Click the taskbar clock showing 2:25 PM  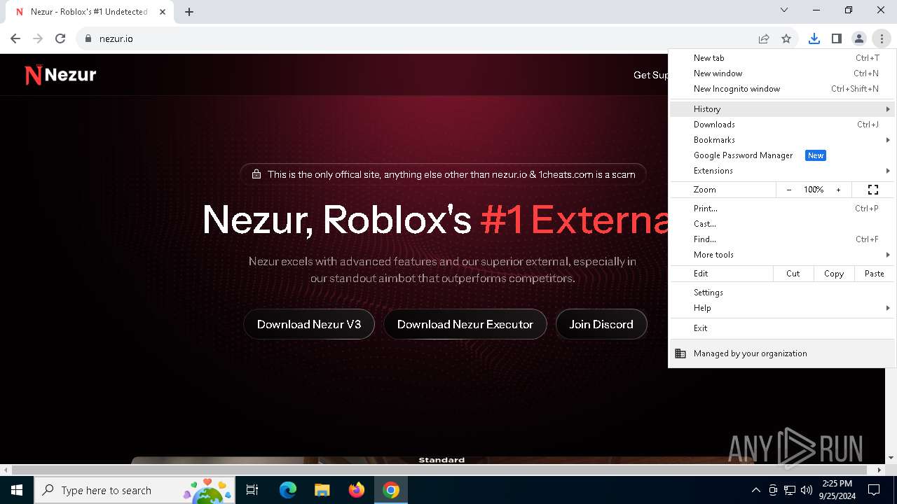(x=837, y=490)
